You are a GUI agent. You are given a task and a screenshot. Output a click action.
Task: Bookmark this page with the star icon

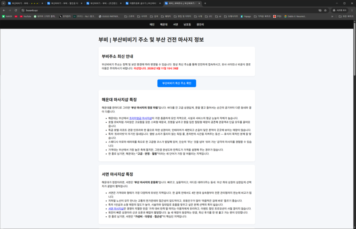tap(325, 10)
